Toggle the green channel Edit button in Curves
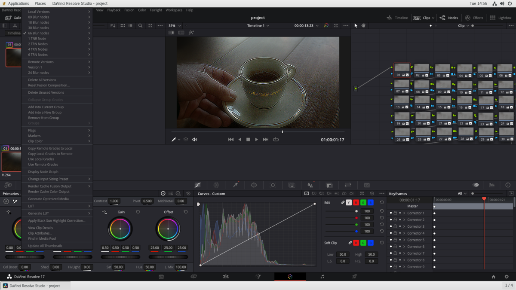 [x=363, y=202]
